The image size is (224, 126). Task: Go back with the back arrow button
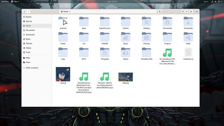[x=24, y=12]
